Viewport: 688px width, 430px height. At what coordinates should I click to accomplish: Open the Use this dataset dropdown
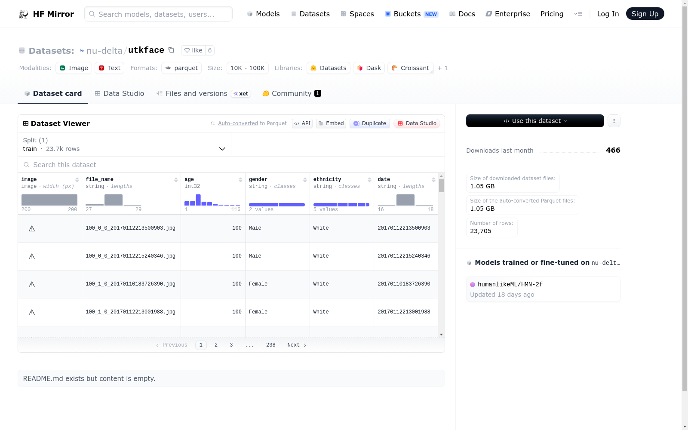coord(535,121)
